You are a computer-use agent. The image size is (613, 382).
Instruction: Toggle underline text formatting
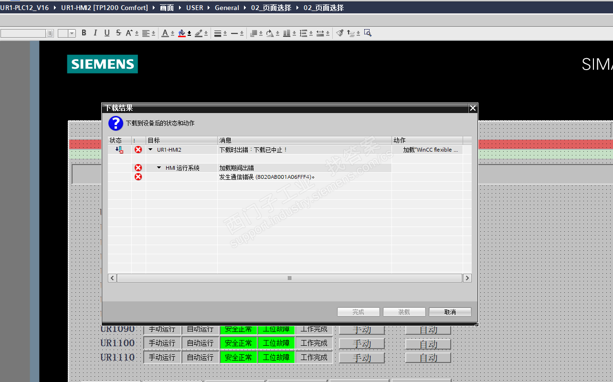click(107, 33)
